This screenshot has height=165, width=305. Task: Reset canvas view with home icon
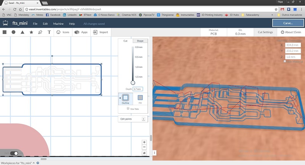(144, 153)
